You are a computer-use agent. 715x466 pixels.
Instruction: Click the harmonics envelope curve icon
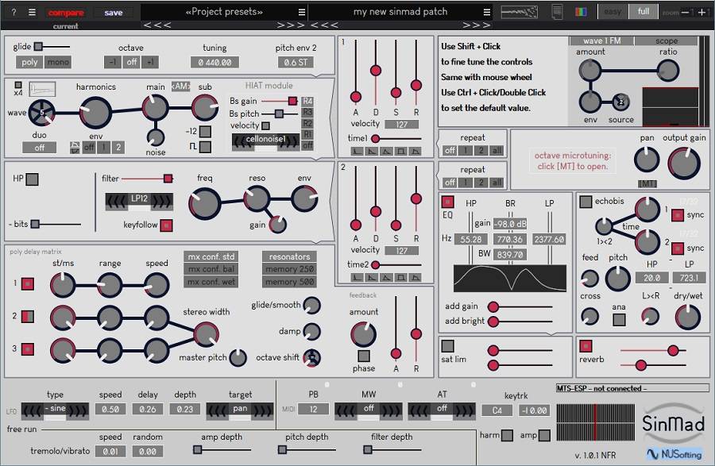(74, 148)
